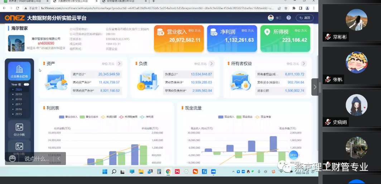Viewport: 381px width, 184px height.
Task: Click the 说点什么 chat input field
Action: pyautogui.click(x=37, y=159)
